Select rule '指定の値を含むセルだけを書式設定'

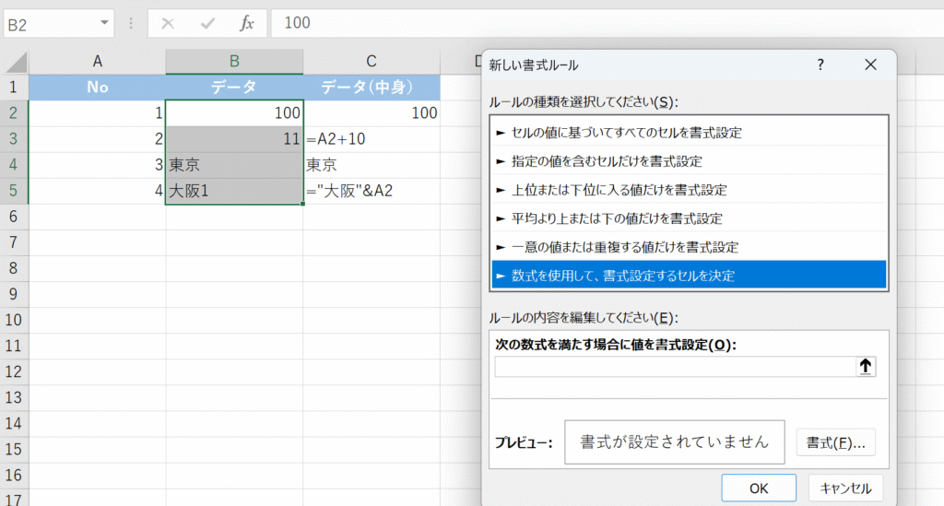607,161
